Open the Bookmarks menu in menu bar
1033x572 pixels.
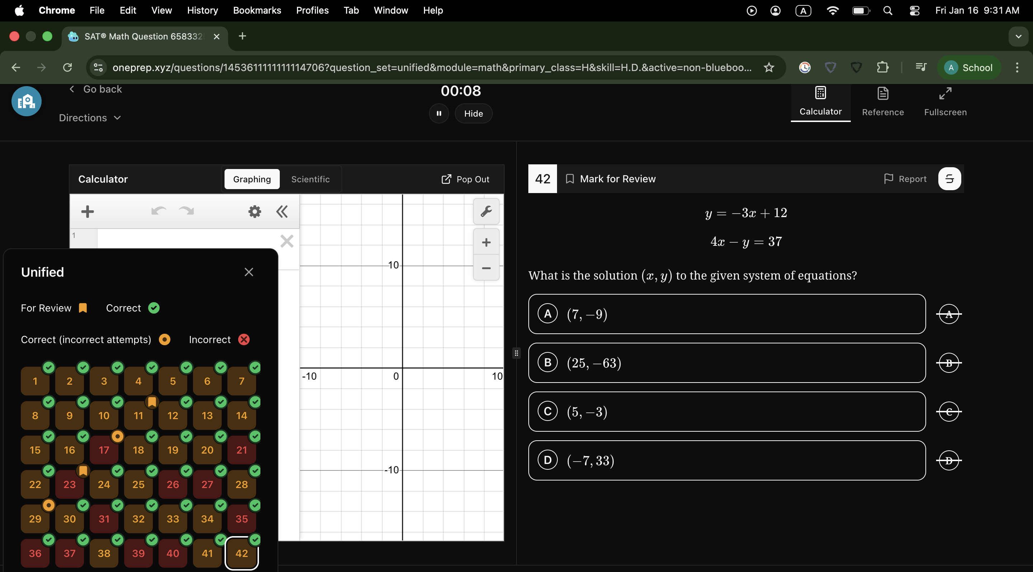point(257,10)
